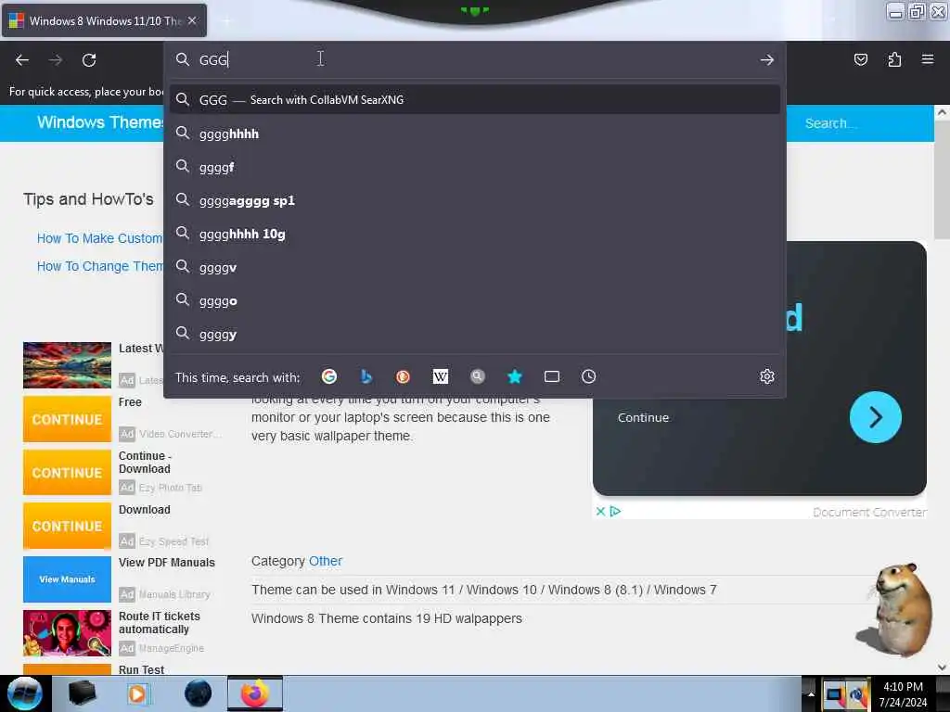The width and height of the screenshot is (950, 712).
Task: Select suggestion 'ggggo'
Action: coord(475,300)
